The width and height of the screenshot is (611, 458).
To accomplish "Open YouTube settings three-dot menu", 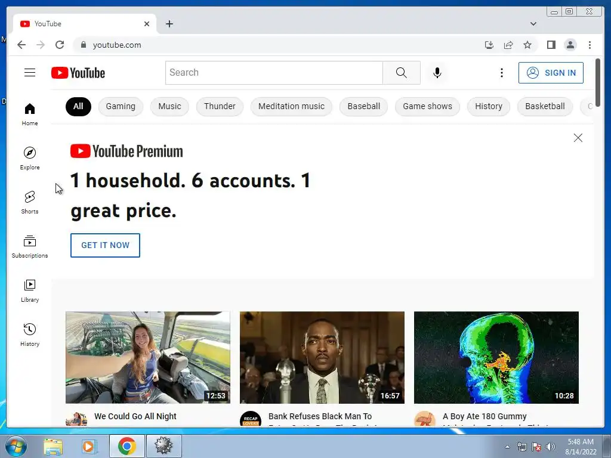I will [x=501, y=72].
